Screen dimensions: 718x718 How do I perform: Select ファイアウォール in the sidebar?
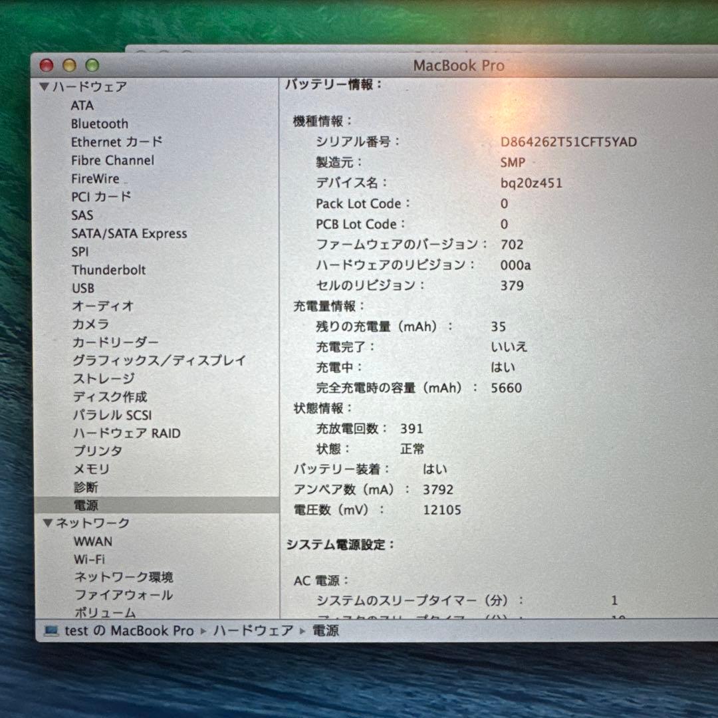tap(124, 595)
